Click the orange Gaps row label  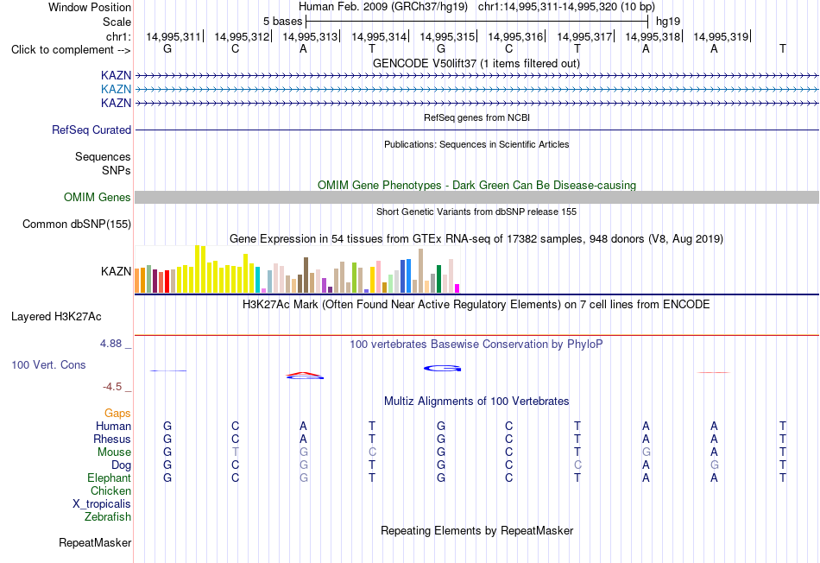[117, 414]
